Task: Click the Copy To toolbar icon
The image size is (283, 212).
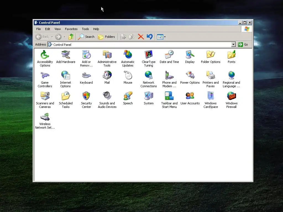Action: [x=132, y=37]
